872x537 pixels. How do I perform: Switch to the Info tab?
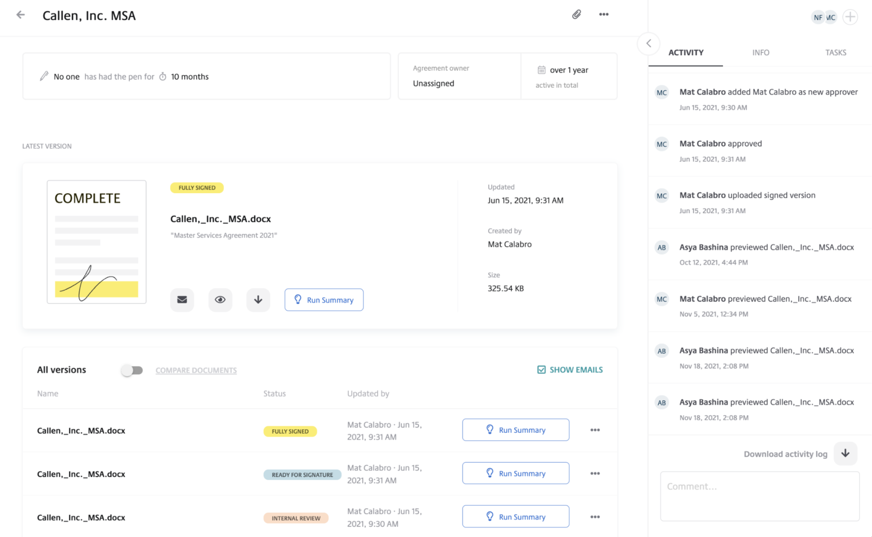760,52
